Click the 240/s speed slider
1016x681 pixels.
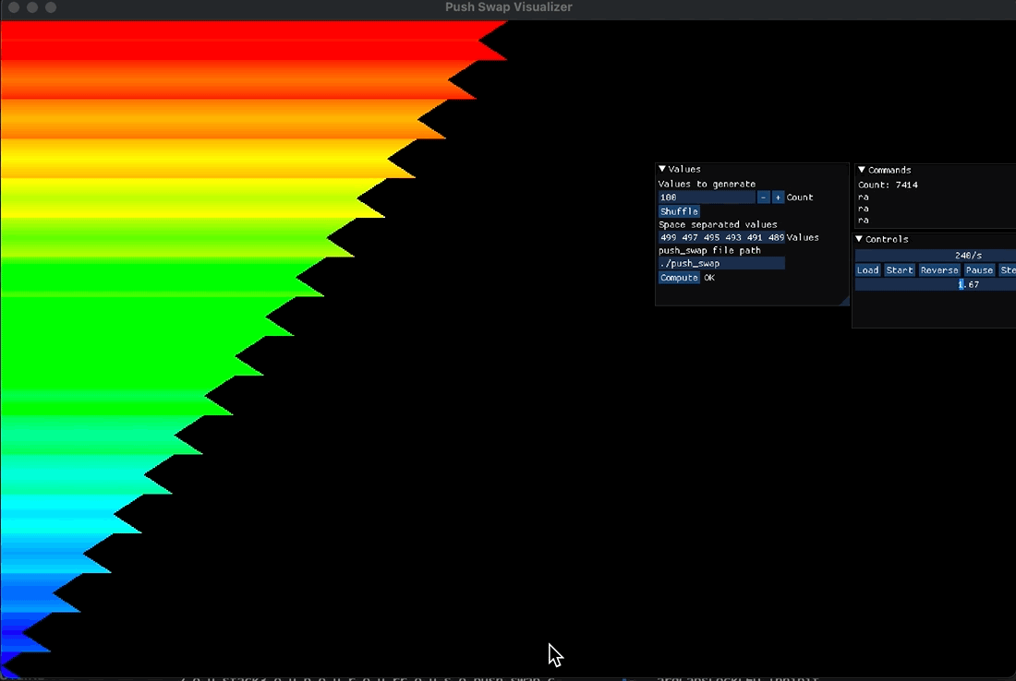(935, 256)
